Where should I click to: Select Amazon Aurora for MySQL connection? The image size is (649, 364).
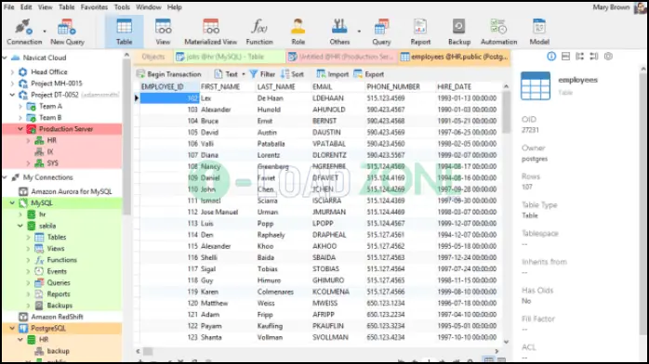pyautogui.click(x=72, y=191)
